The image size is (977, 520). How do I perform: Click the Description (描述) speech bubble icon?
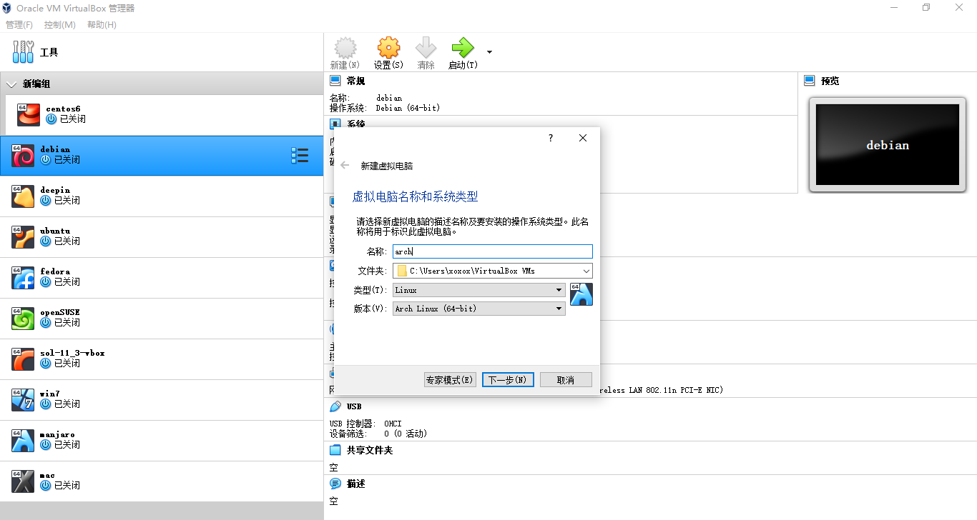click(x=335, y=484)
